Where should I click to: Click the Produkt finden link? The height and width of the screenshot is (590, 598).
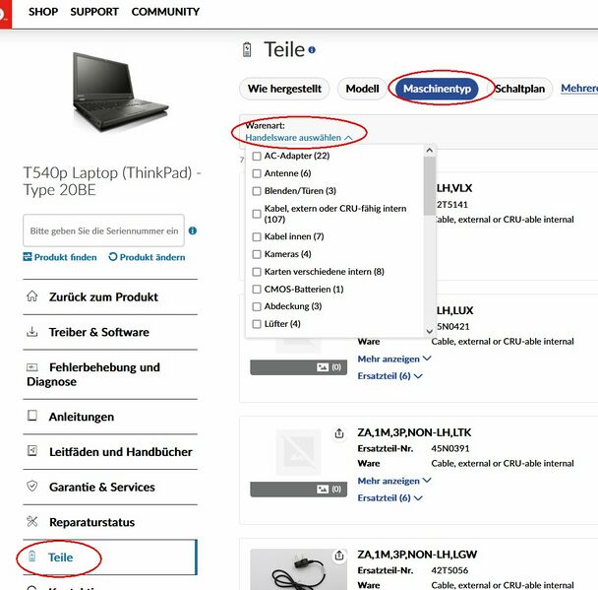tap(60, 257)
